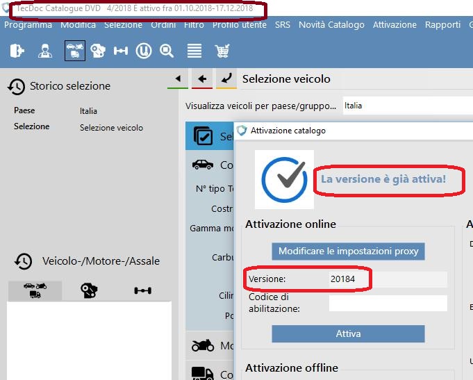The width and height of the screenshot is (473, 380).
Task: Open the Profilo utente menu
Action: tap(240, 25)
